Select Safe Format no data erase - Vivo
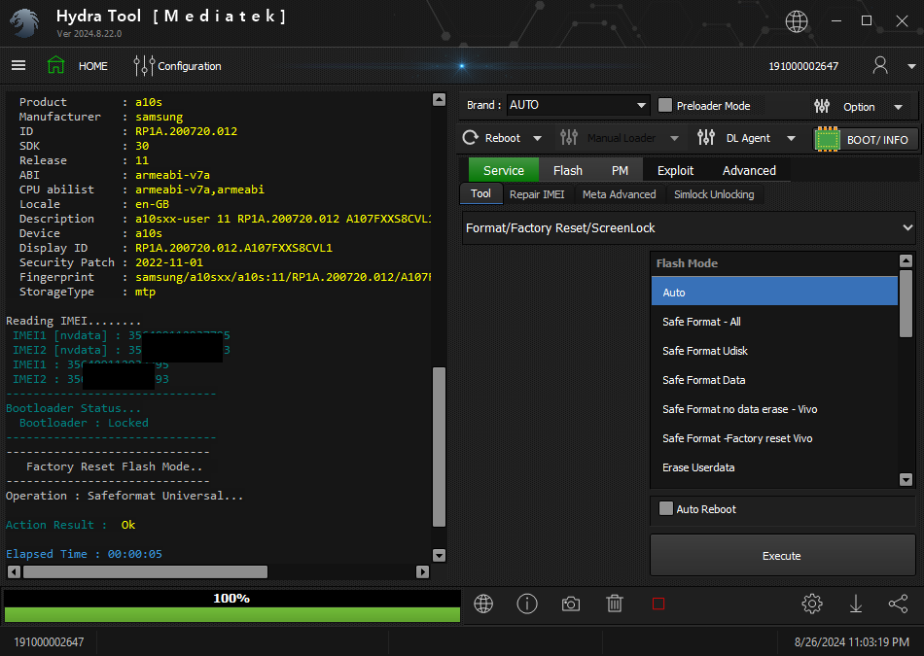The image size is (924, 656). [774, 409]
